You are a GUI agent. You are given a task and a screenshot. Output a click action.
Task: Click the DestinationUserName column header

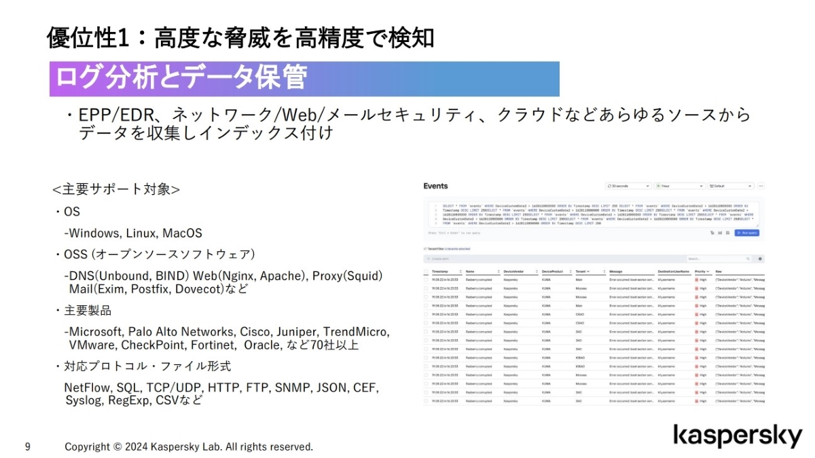(x=675, y=271)
